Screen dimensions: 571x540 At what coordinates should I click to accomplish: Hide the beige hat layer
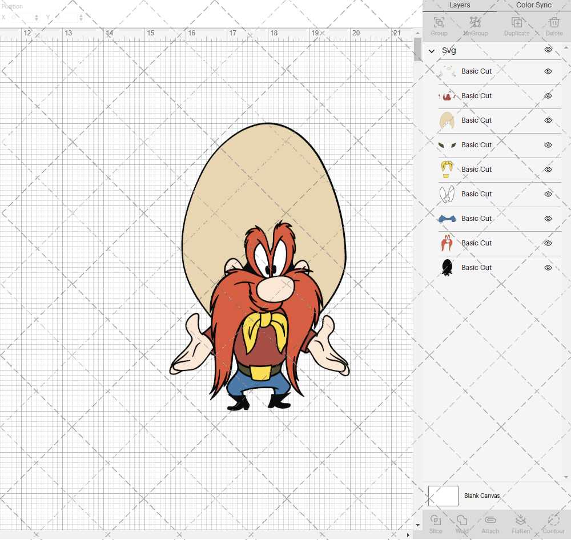coord(548,120)
